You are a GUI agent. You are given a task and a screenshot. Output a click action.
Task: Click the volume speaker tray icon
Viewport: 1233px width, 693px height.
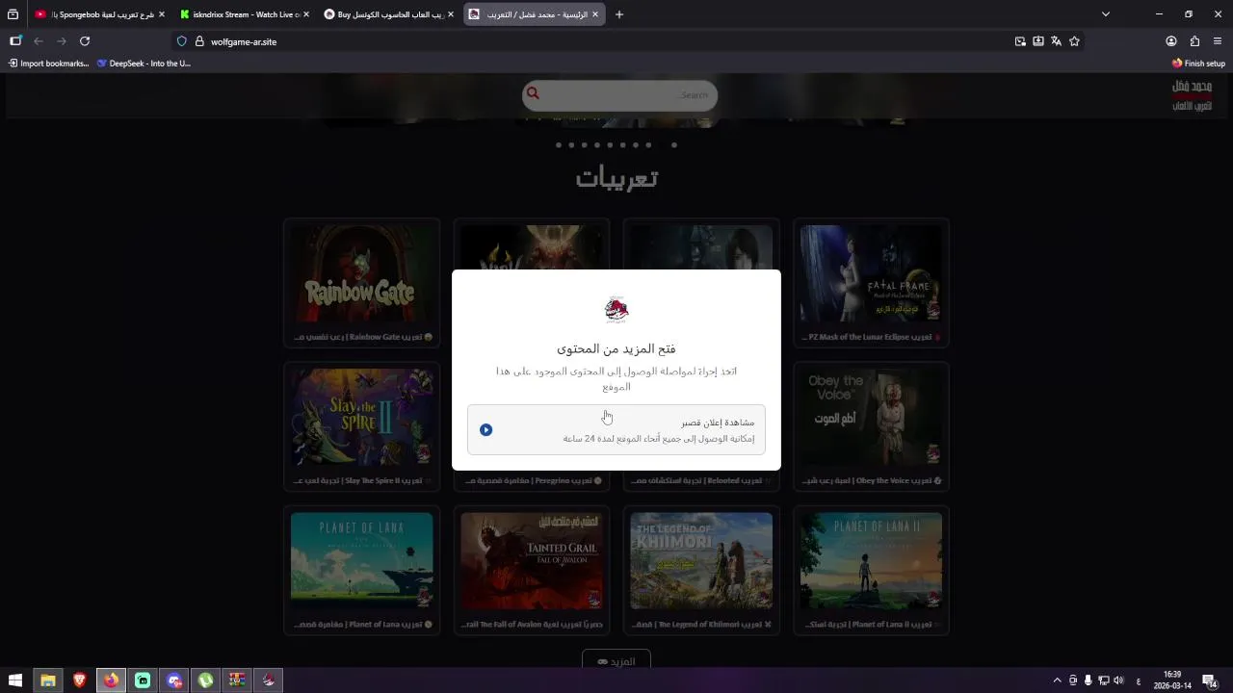coord(1118,680)
